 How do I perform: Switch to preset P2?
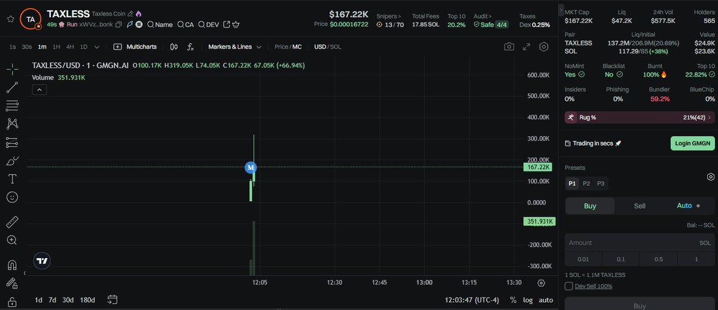[x=586, y=183]
